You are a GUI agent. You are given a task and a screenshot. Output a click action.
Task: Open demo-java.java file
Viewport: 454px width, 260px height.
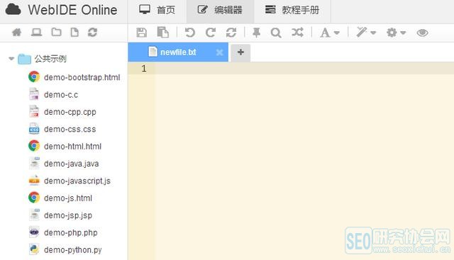(64, 164)
